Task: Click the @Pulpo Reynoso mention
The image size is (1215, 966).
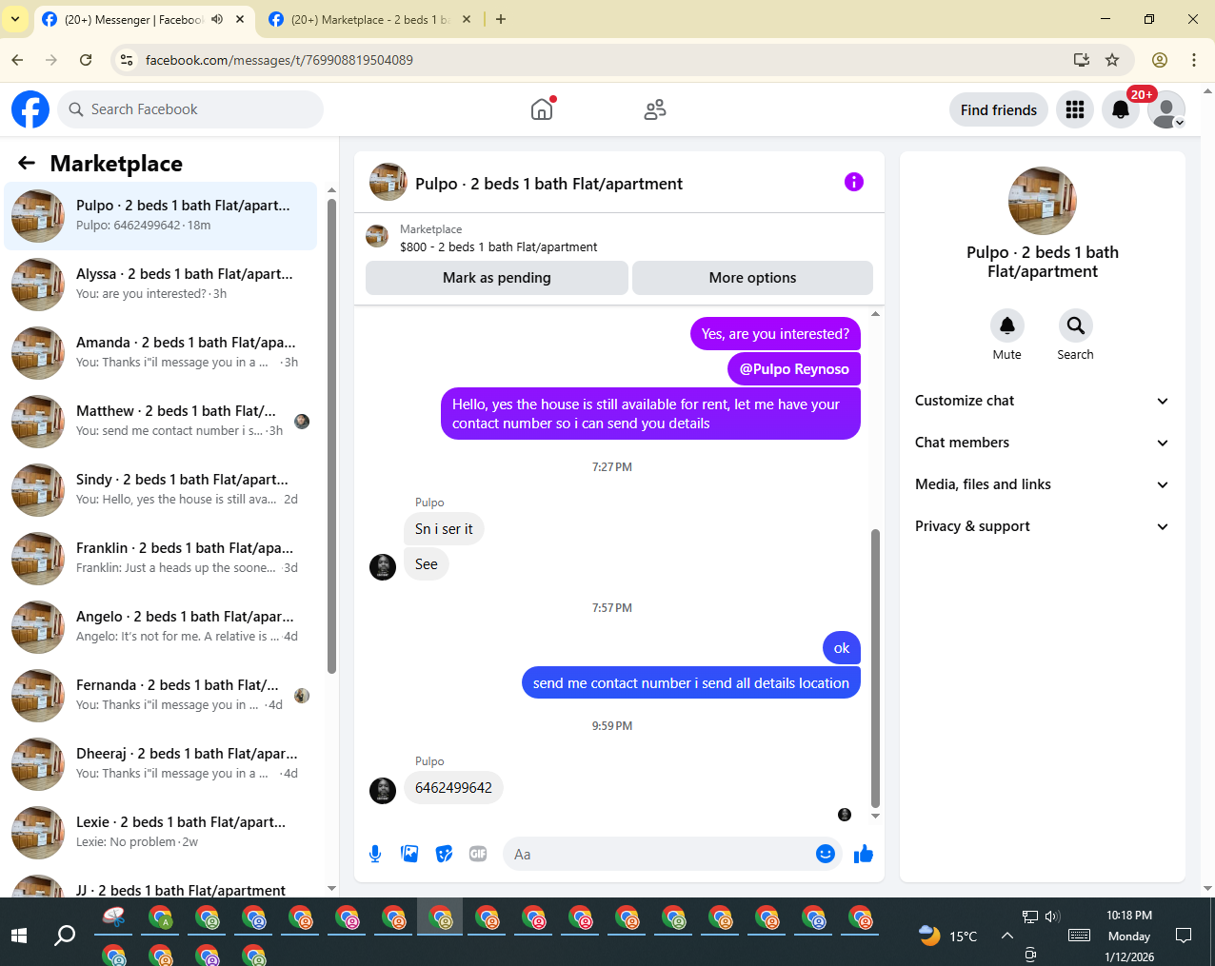Action: click(x=794, y=369)
